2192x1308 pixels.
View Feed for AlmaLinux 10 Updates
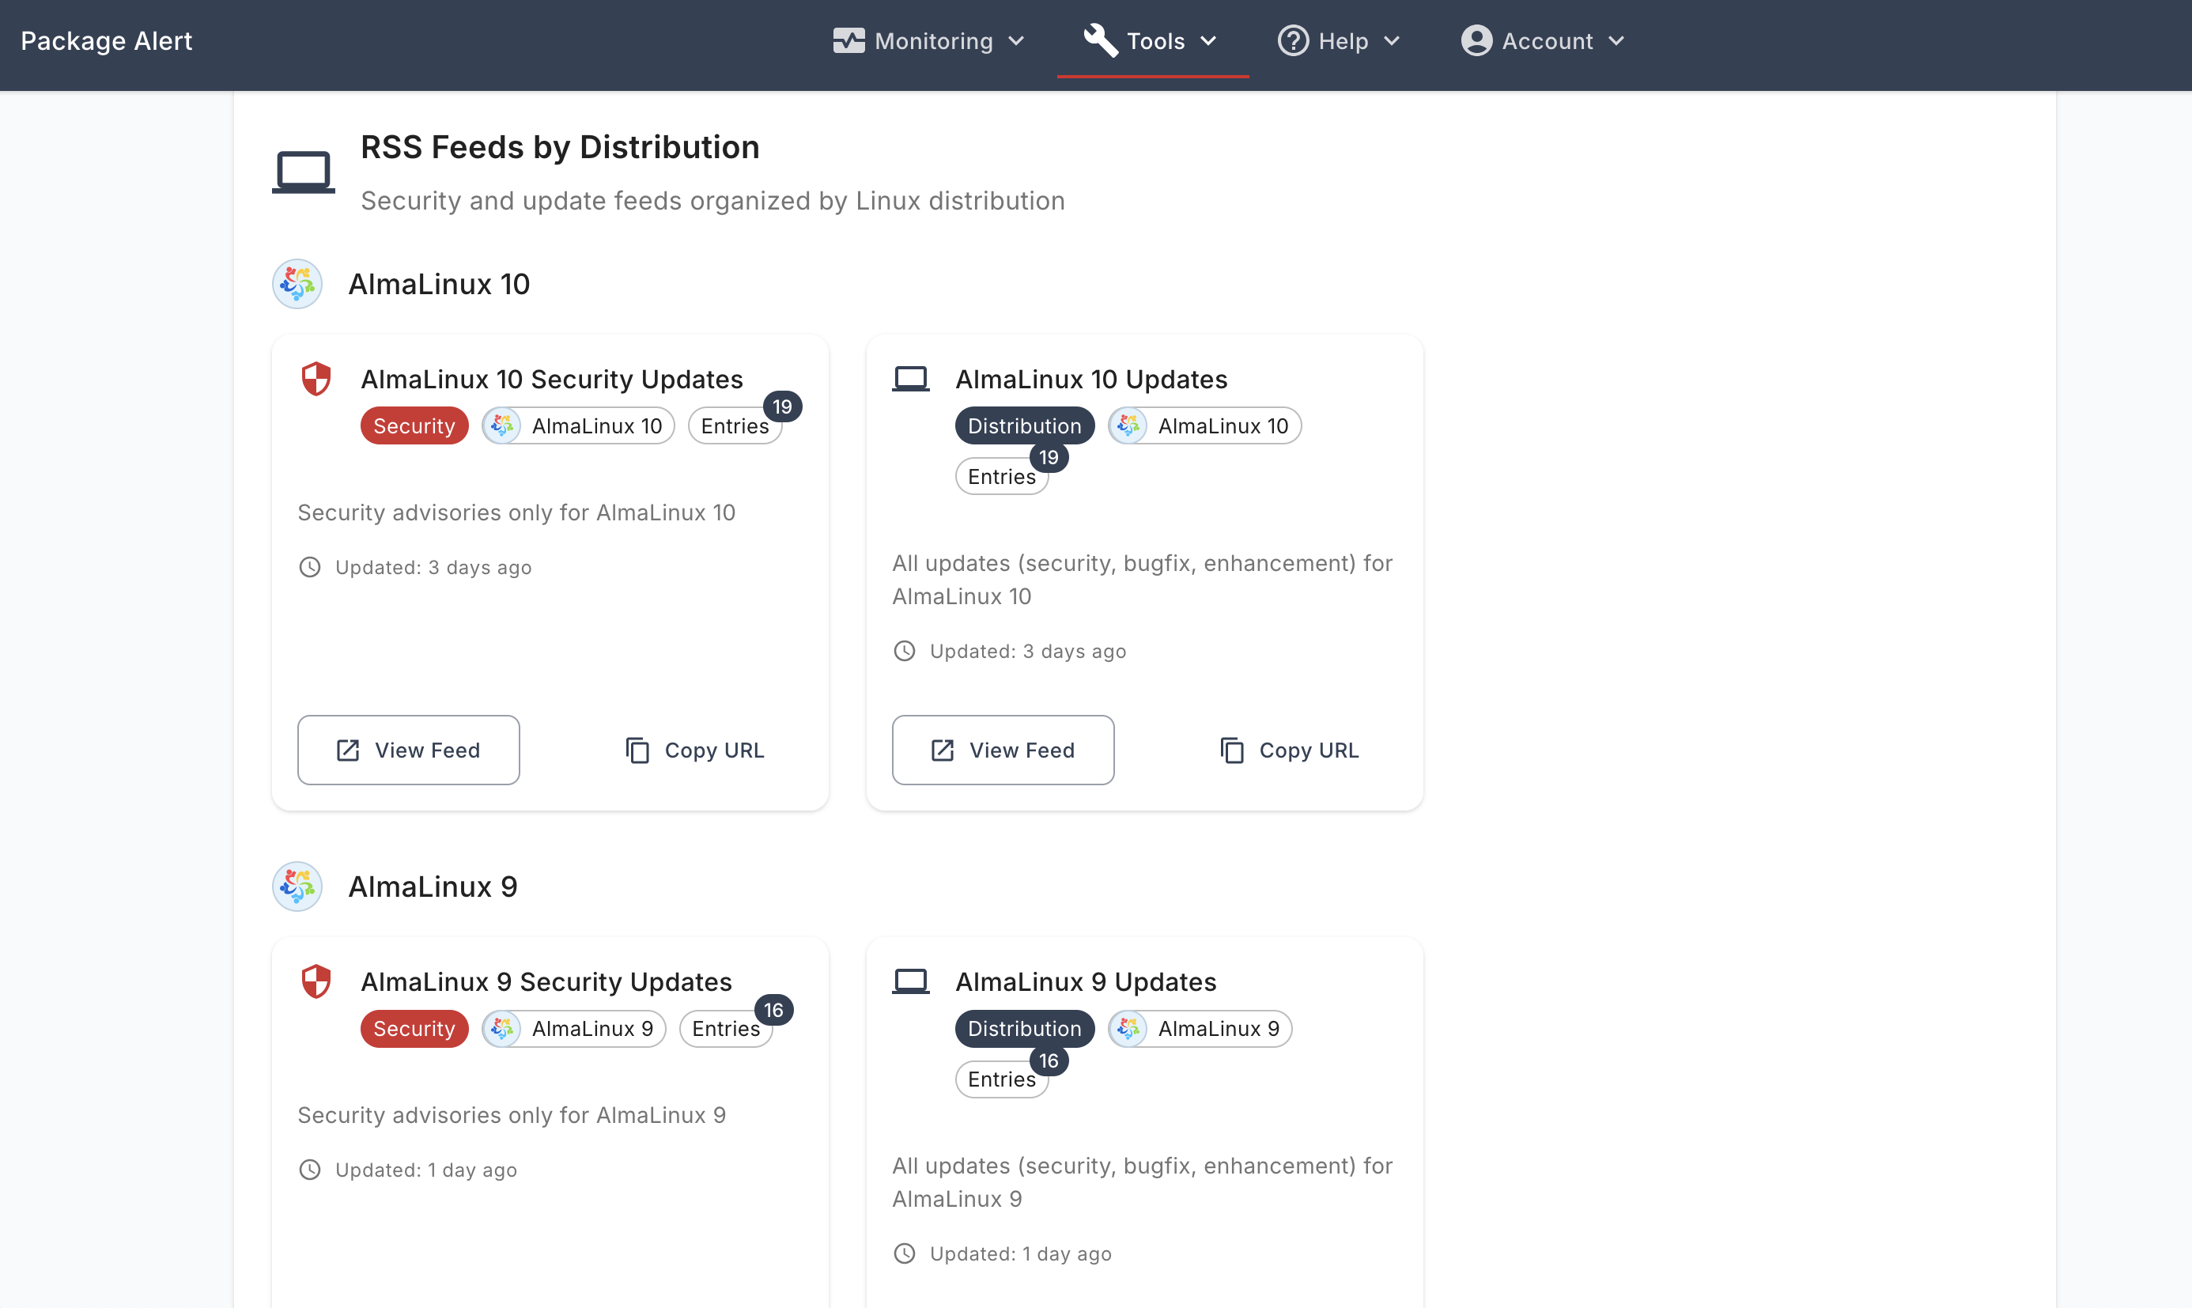[x=1003, y=750]
